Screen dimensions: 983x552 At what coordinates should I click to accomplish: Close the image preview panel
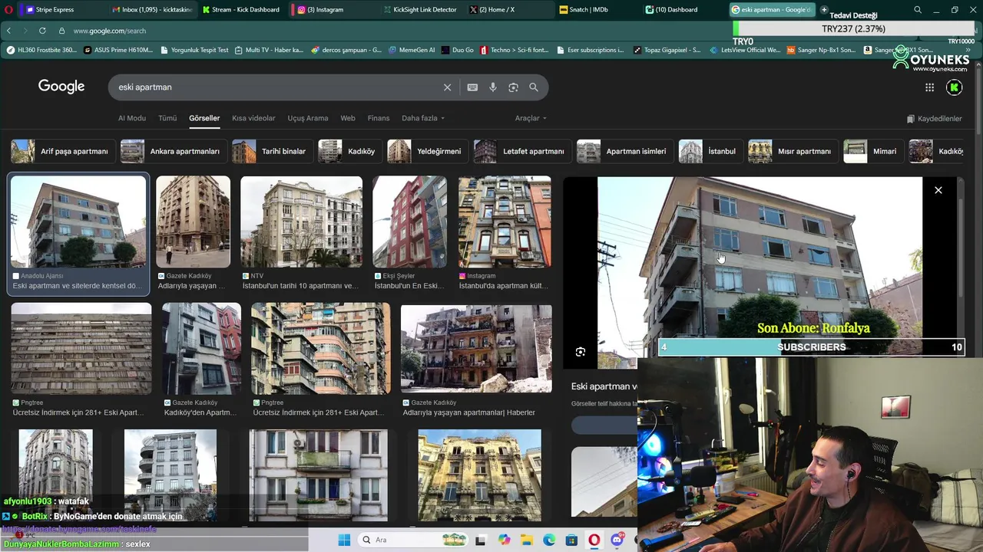938,190
